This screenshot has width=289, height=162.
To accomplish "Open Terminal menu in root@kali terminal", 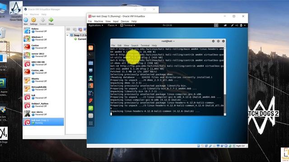I will click(x=145, y=45).
